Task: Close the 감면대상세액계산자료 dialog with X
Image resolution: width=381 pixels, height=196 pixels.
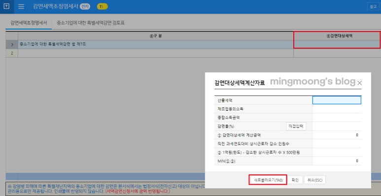Action: click(x=360, y=83)
